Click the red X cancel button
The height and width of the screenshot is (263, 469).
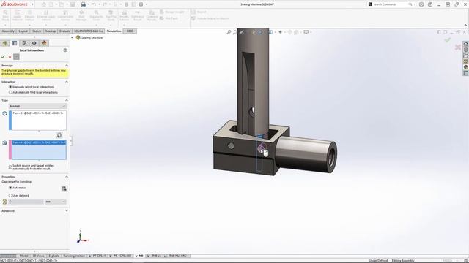pos(10,57)
